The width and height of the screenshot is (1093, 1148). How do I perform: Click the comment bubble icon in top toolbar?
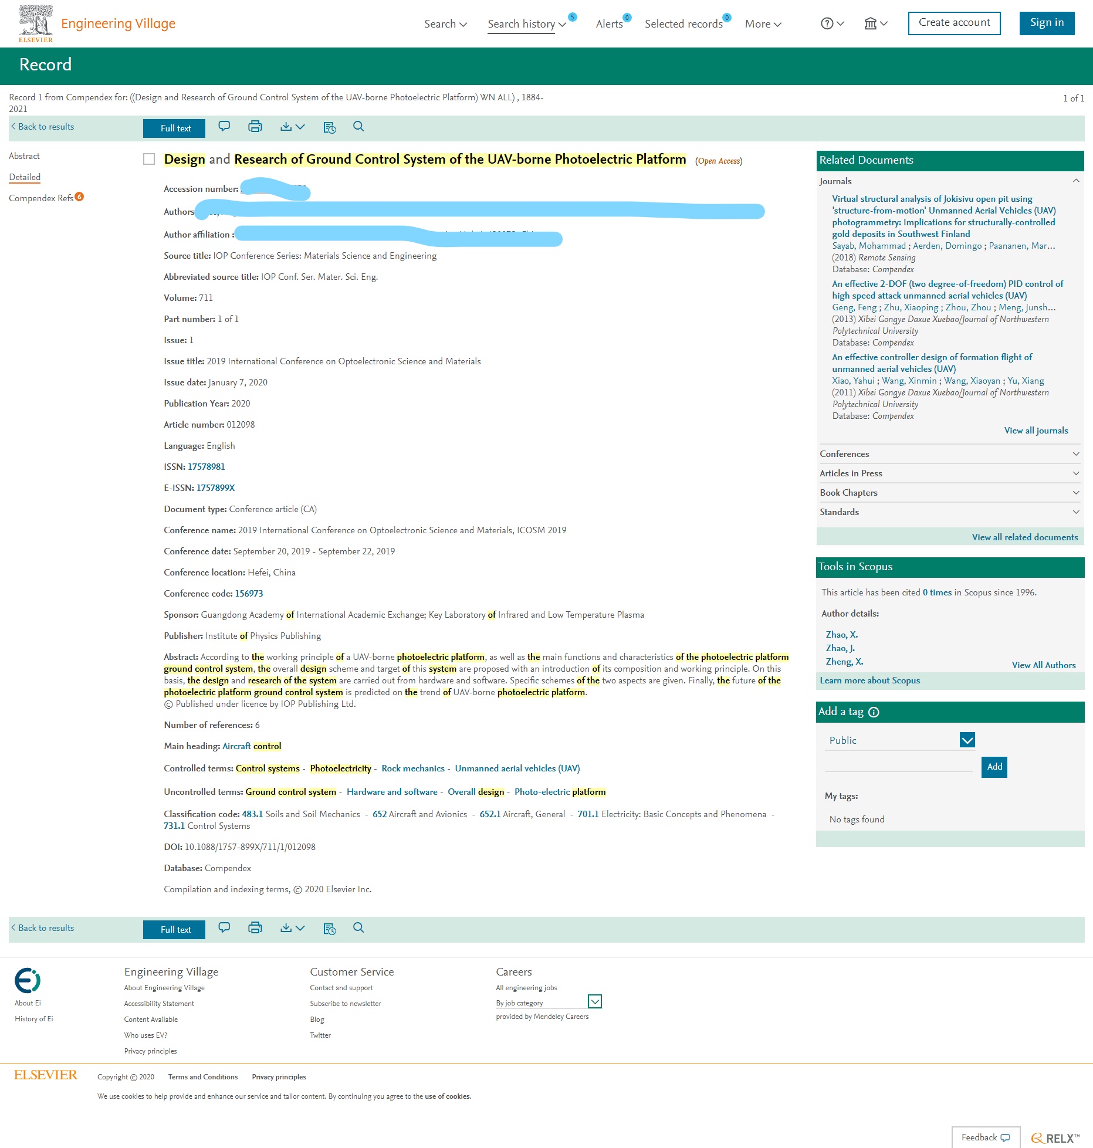[x=224, y=127]
